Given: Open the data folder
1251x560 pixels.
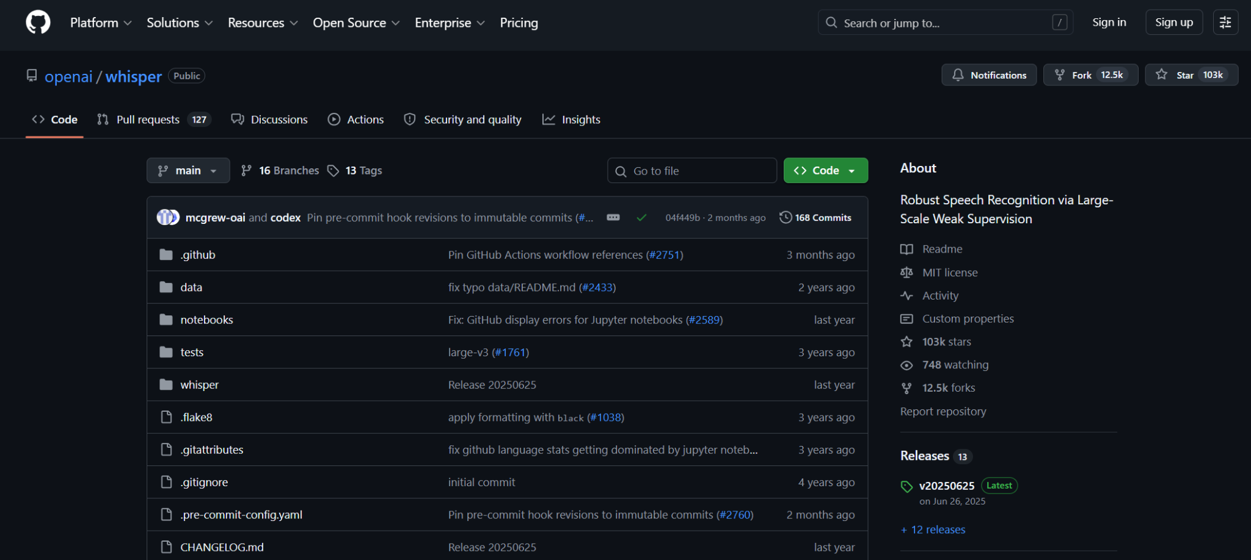Looking at the screenshot, I should point(191,287).
